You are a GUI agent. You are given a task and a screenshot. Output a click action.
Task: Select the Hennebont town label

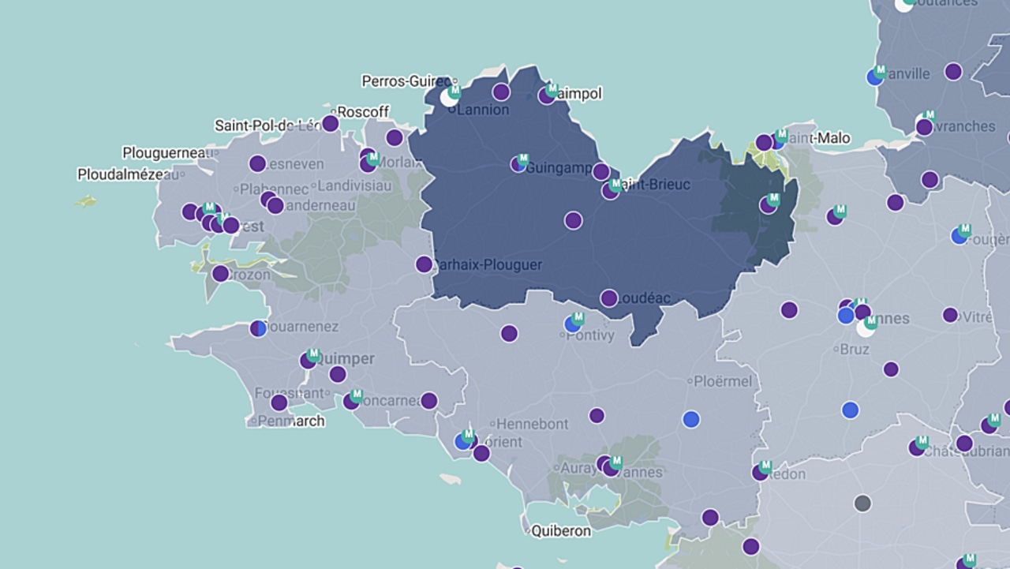coord(532,424)
